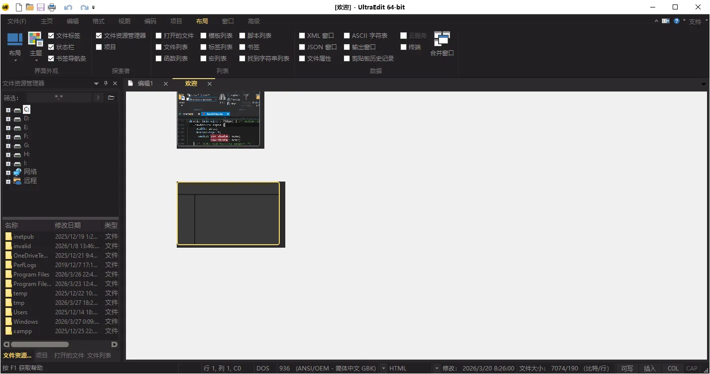The width and height of the screenshot is (710, 374).
Task: Select the 网络 network node icon
Action: point(17,172)
